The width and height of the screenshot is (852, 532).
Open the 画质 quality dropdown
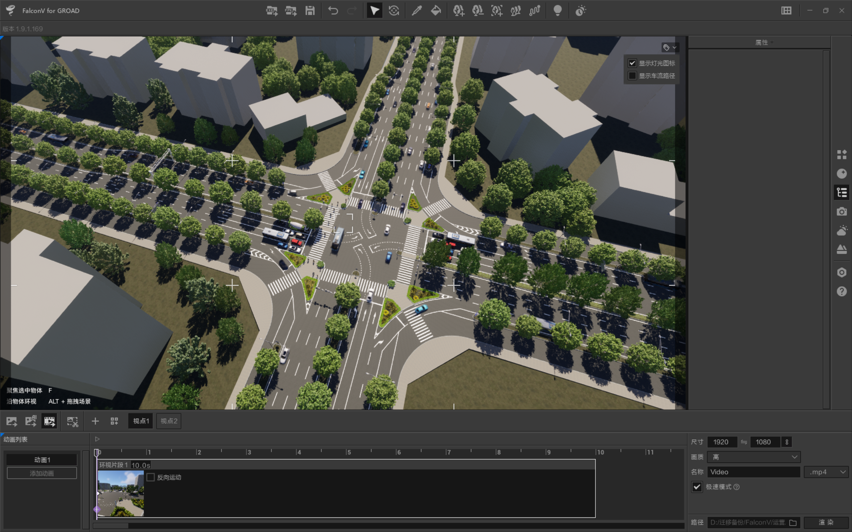point(753,457)
